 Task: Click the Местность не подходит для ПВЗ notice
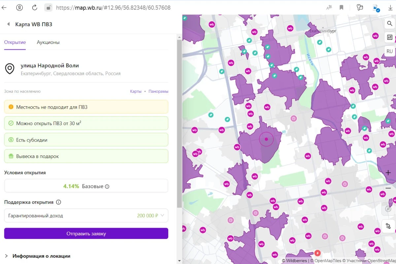86,107
